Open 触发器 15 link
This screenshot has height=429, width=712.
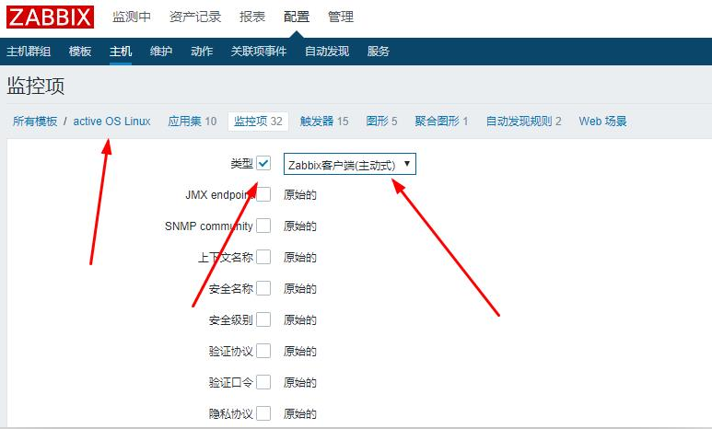click(x=324, y=122)
